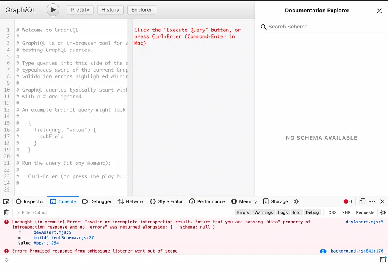This screenshot has height=273, width=388.
Task: Toggle the Errors filter
Action: pos(243,212)
